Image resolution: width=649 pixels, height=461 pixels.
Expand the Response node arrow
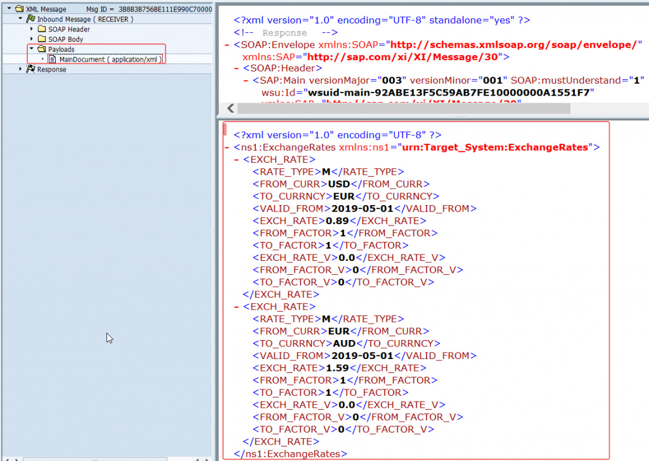pos(20,69)
